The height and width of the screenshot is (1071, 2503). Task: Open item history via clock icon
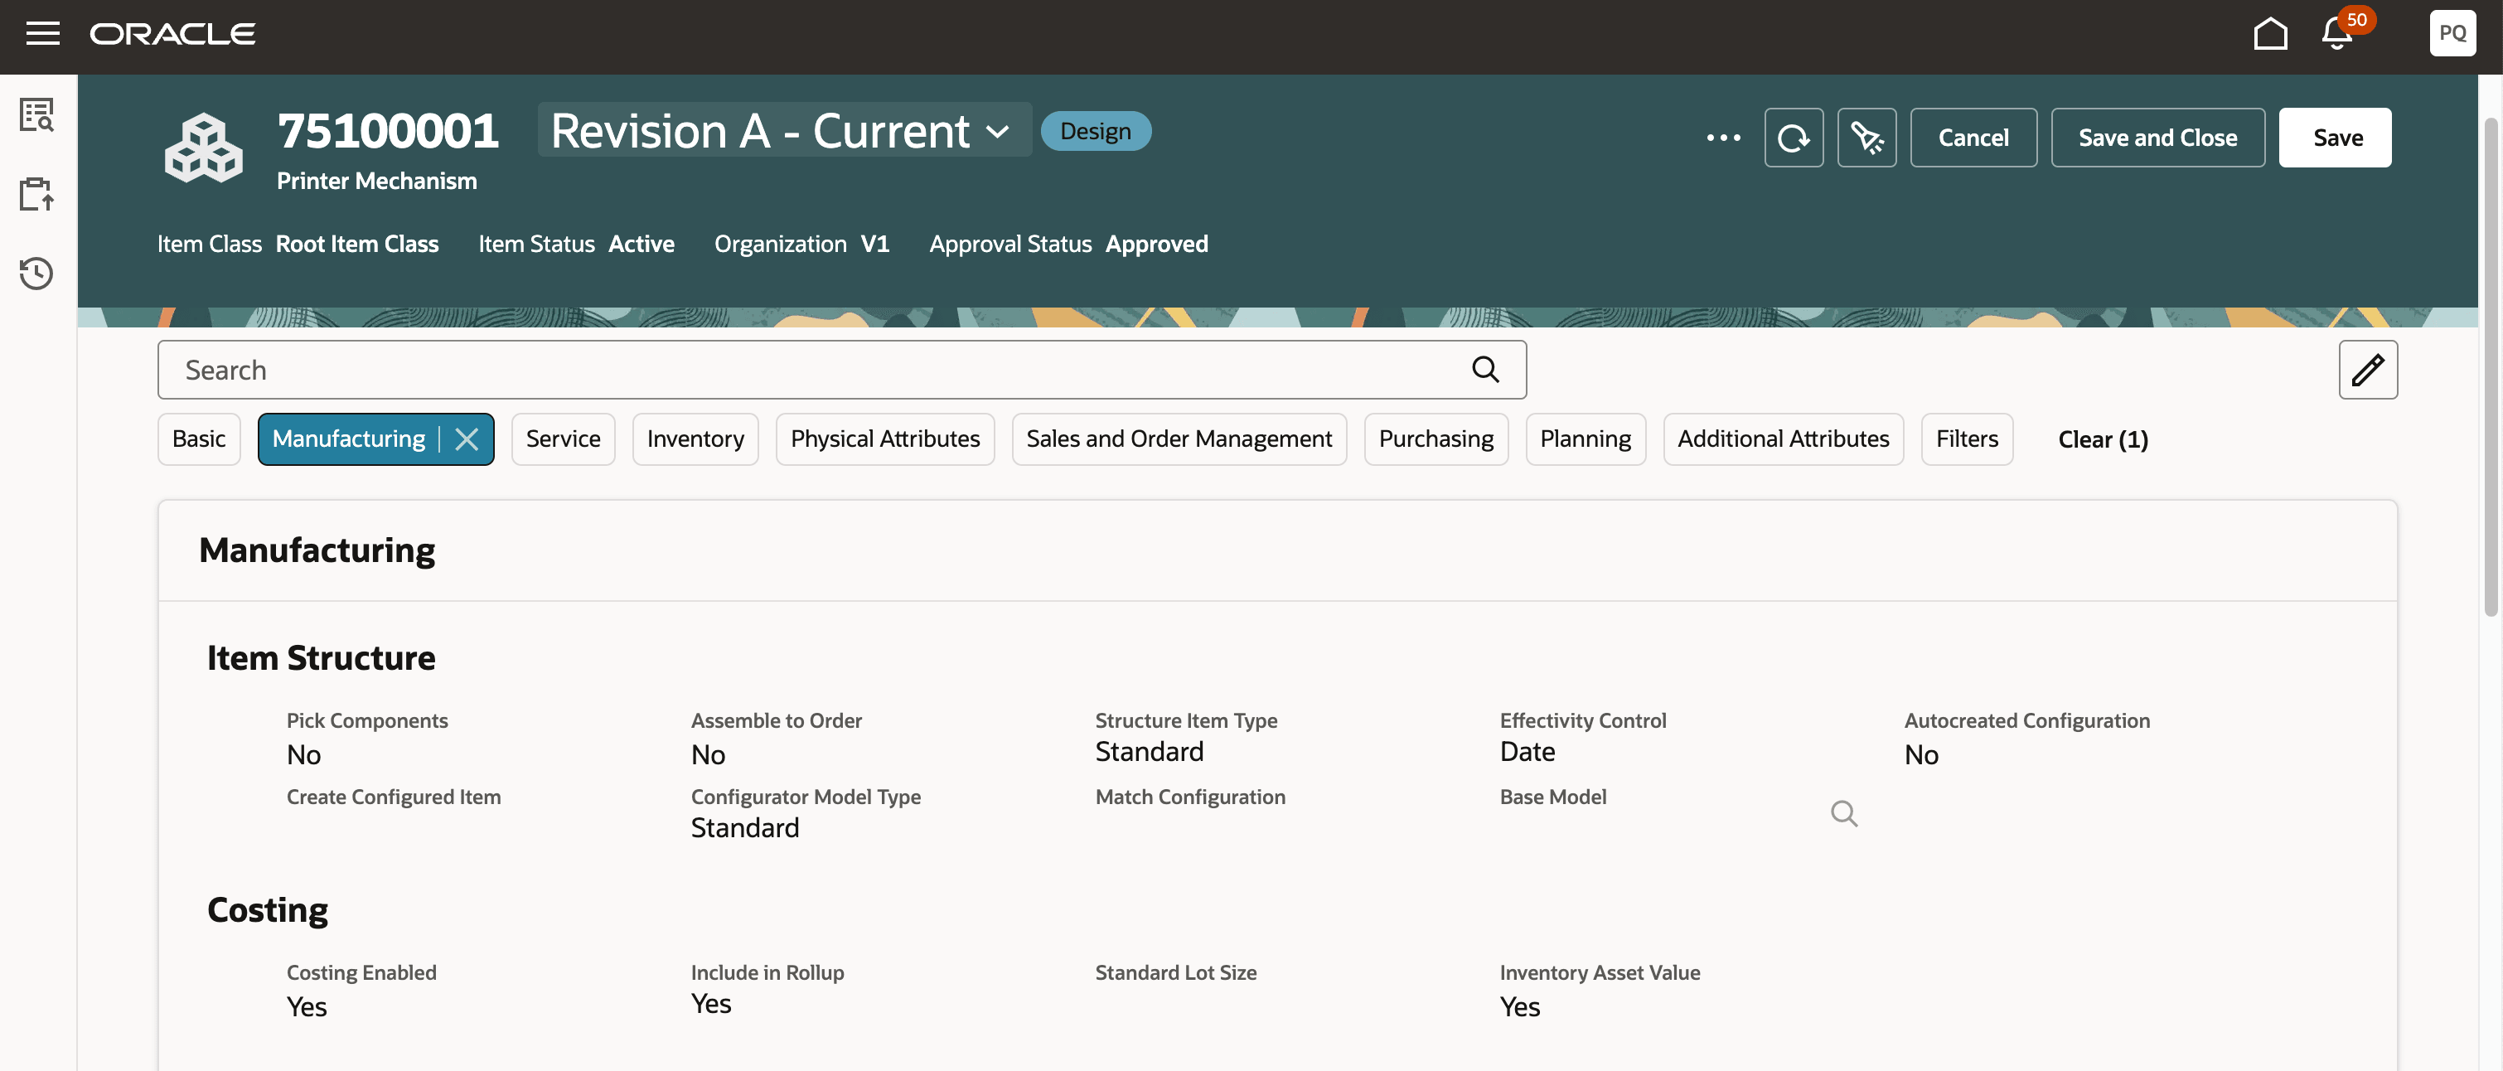pos(36,273)
